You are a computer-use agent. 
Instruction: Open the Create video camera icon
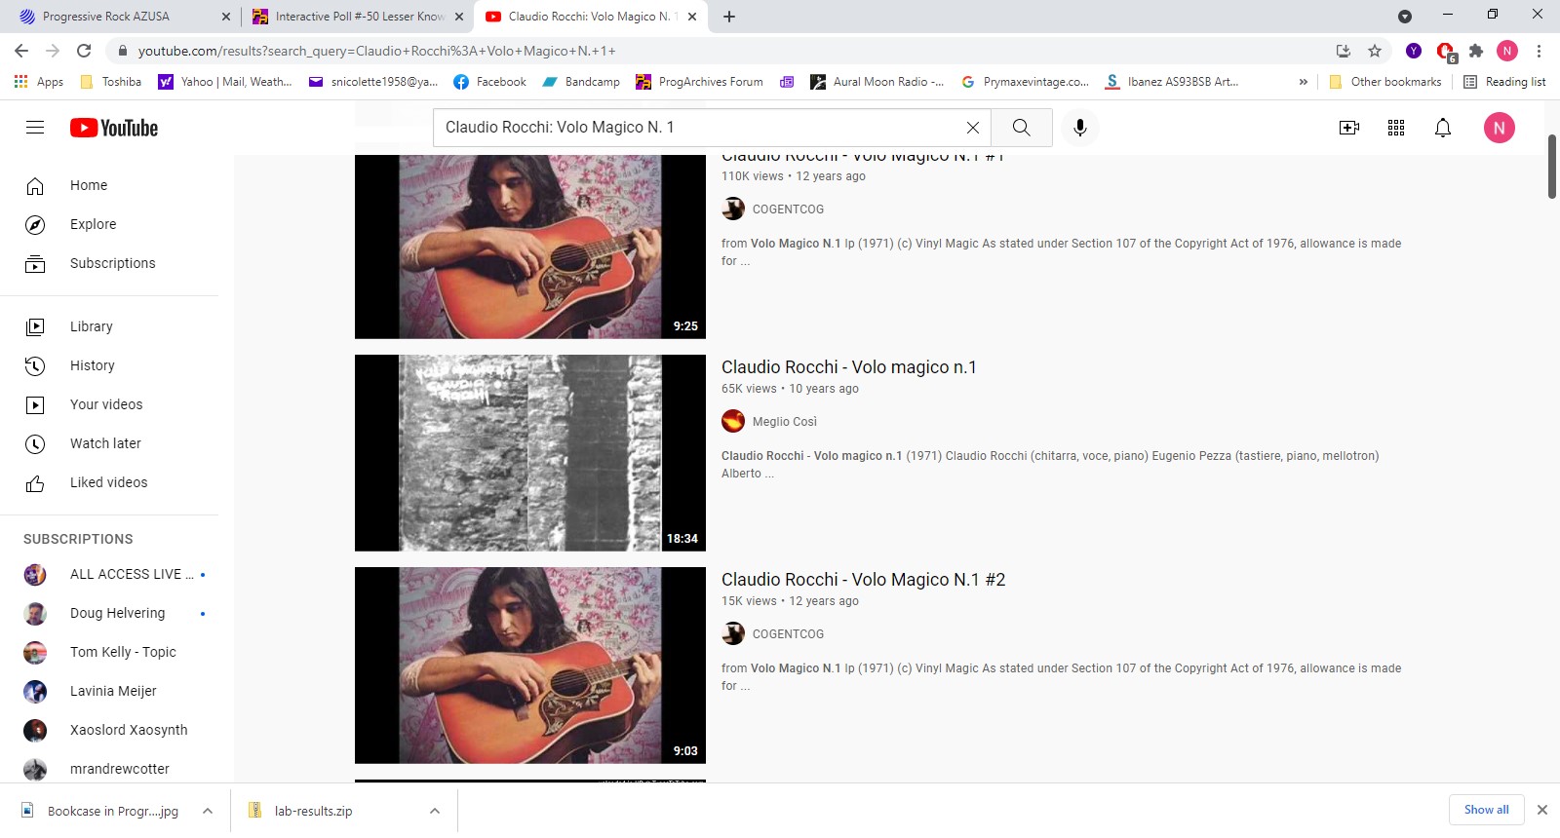point(1349,128)
